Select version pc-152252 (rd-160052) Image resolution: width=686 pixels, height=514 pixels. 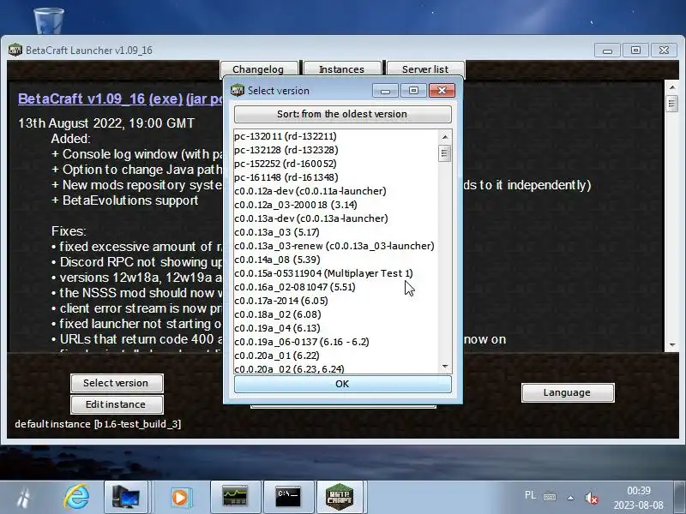336,164
